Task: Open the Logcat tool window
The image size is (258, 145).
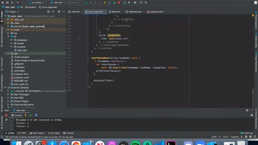Action: pos(54,133)
